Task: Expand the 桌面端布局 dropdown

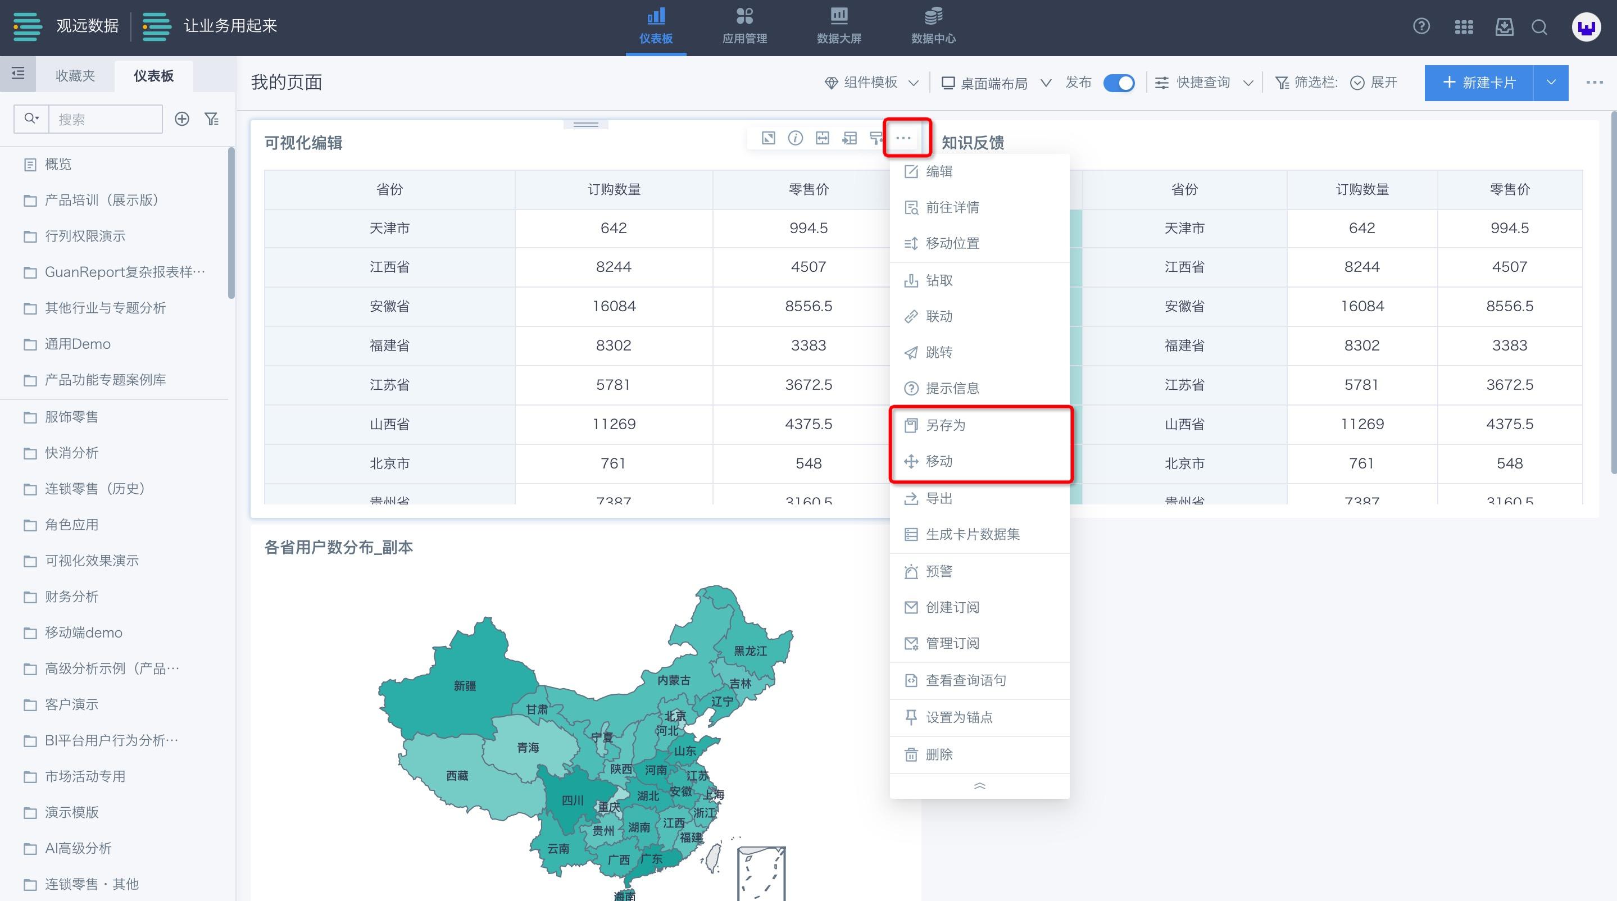Action: click(996, 83)
